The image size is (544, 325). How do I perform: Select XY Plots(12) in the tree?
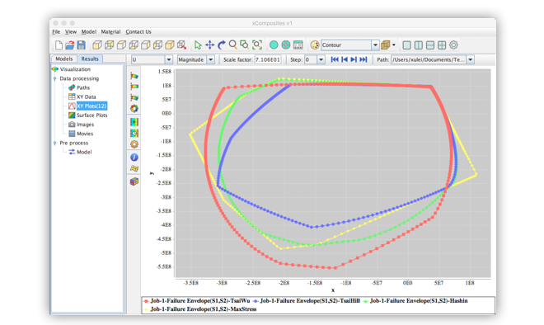point(91,106)
